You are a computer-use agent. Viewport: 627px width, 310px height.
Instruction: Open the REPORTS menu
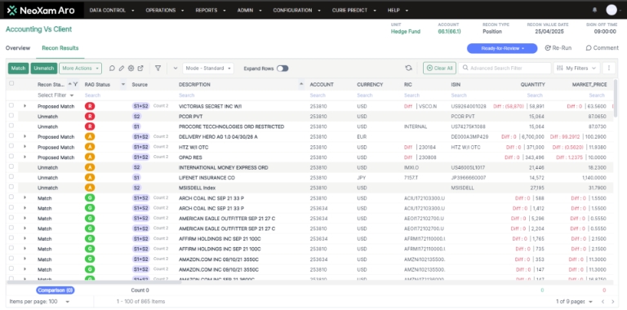pyautogui.click(x=210, y=11)
